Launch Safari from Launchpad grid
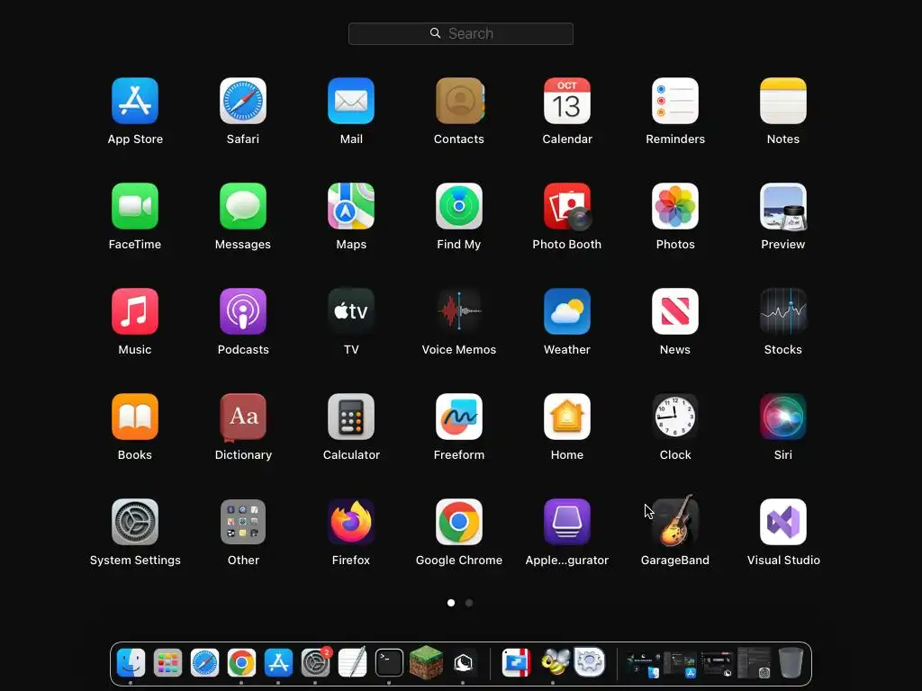 [x=243, y=101]
